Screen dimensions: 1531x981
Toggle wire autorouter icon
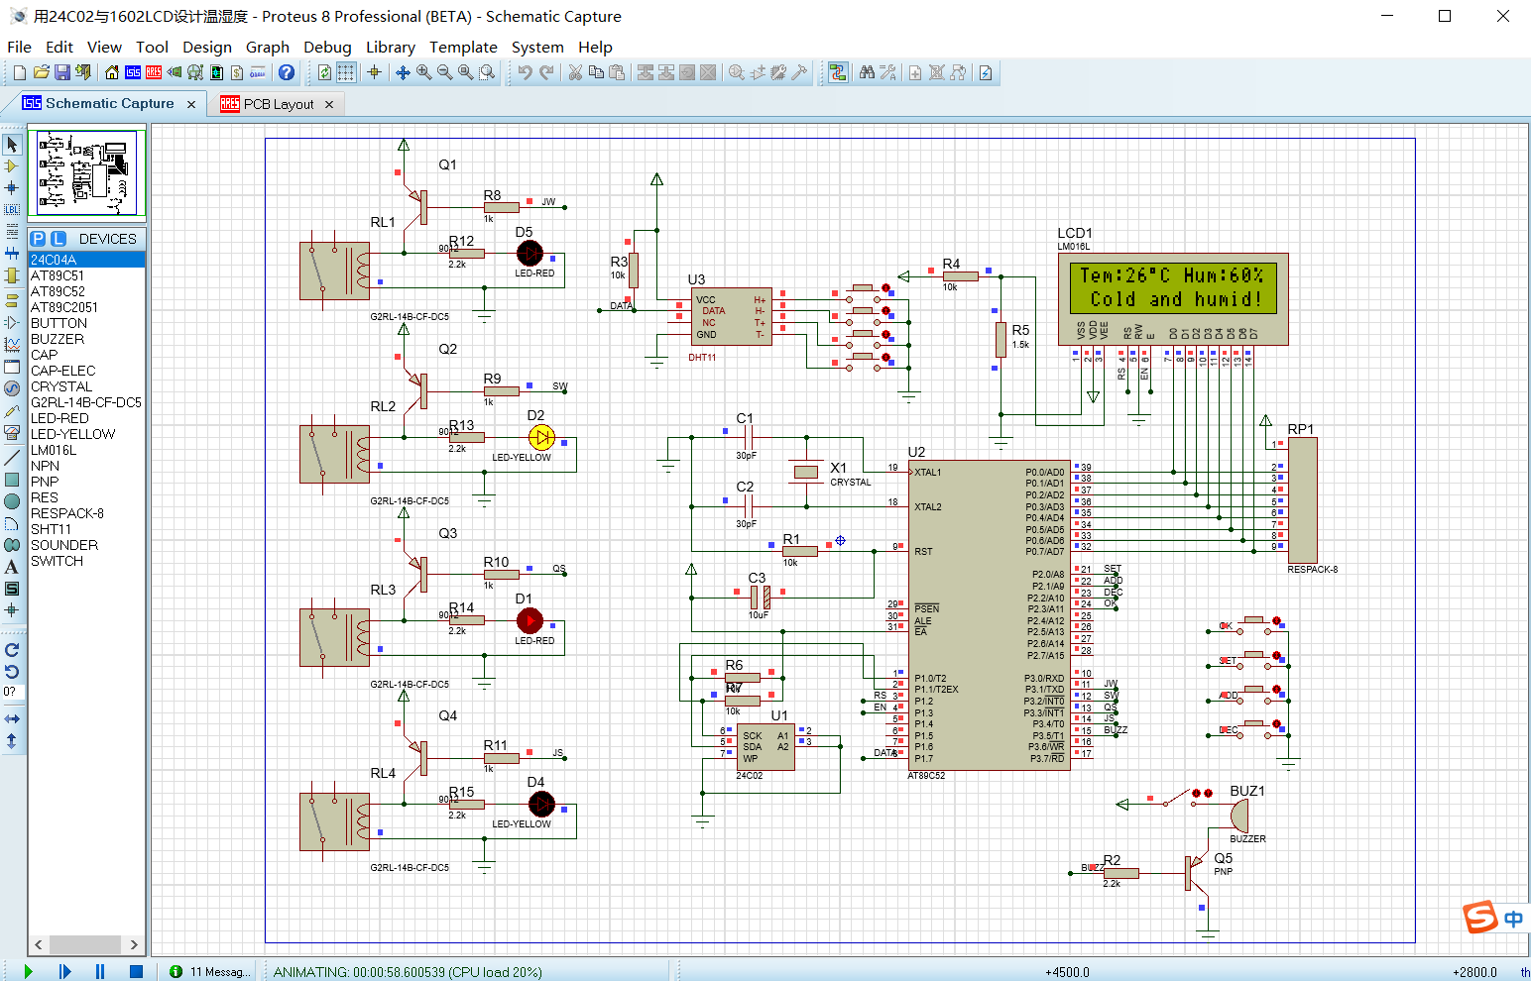(838, 72)
